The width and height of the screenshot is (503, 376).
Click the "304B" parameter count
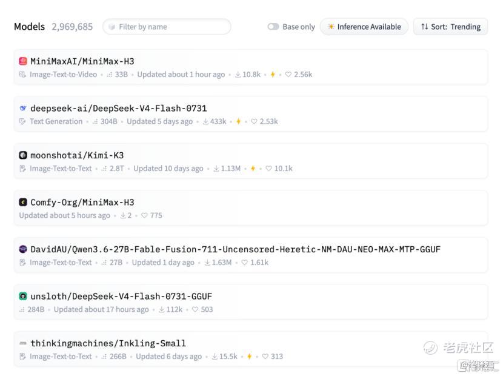108,121
